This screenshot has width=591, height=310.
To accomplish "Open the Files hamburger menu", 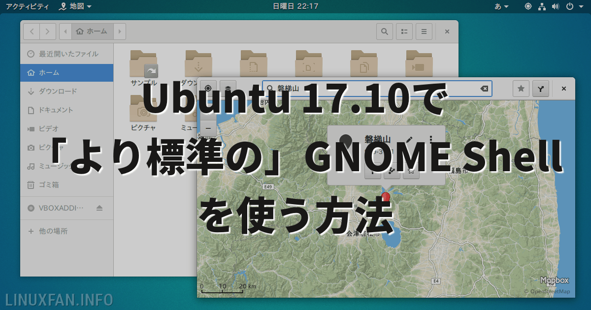I will (x=424, y=31).
